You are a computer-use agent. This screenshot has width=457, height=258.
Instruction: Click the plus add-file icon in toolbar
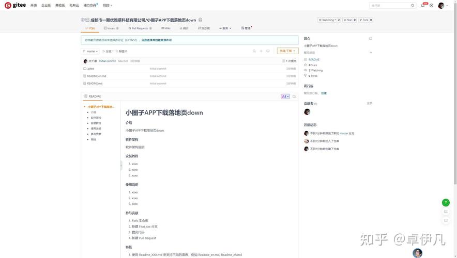click(x=261, y=51)
